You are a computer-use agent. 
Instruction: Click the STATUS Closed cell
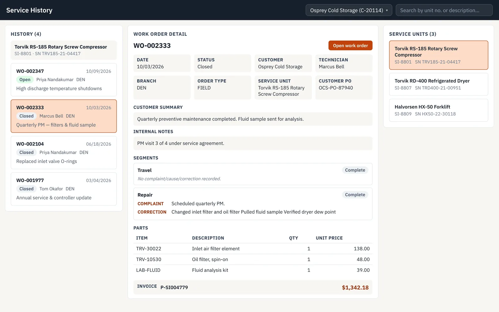[222, 63]
